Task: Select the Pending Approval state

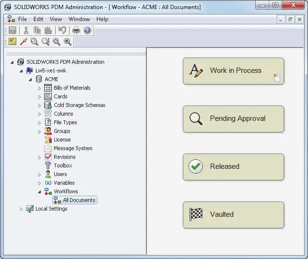Action: tap(233, 119)
